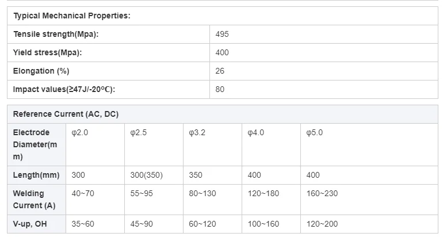Click the 80~130 welding current value
Viewport: 447px width, 241px height.
[203, 193]
